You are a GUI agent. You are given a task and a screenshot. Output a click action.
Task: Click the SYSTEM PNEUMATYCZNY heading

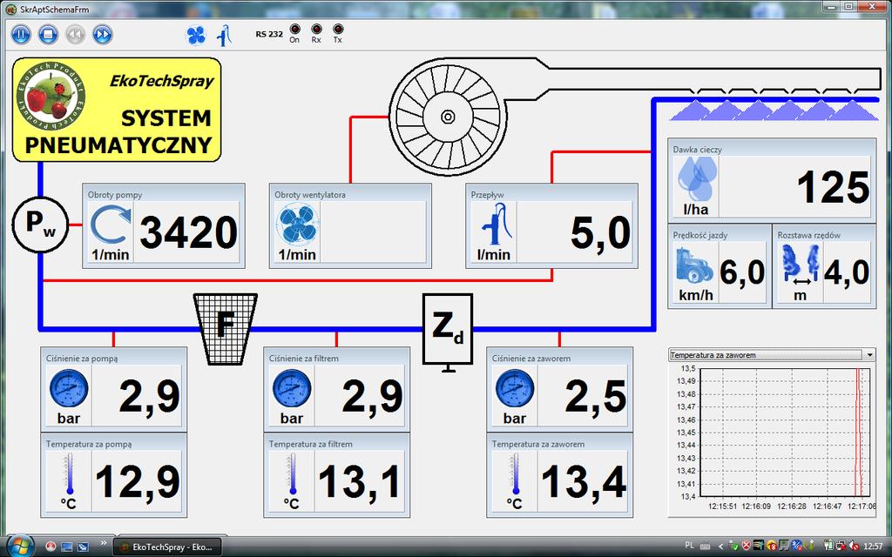tap(118, 132)
